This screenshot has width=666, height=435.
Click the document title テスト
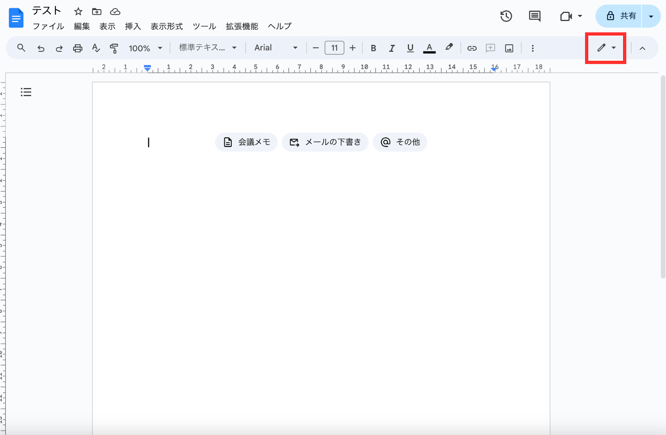pyautogui.click(x=47, y=10)
